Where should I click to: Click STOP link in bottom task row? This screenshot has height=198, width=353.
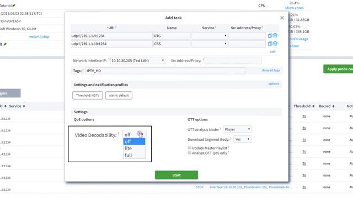200,187
